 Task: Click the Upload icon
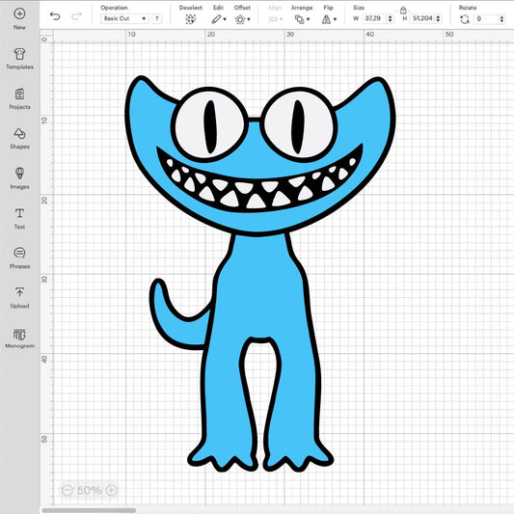[x=19, y=292]
